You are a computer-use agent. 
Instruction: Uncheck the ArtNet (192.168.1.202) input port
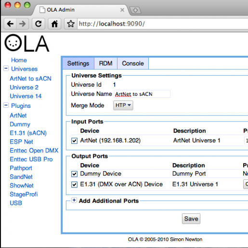pyautogui.click(x=74, y=141)
